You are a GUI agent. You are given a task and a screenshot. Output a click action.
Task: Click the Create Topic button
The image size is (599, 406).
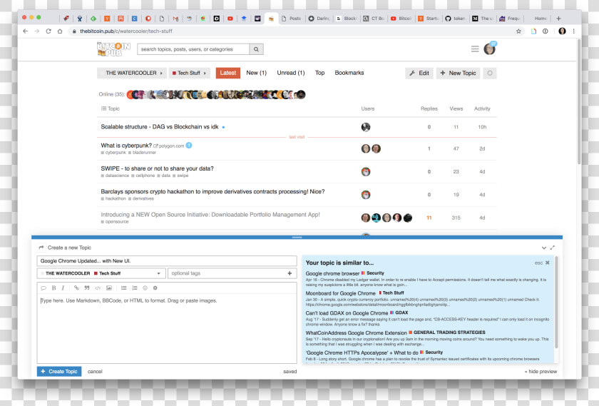(x=59, y=371)
